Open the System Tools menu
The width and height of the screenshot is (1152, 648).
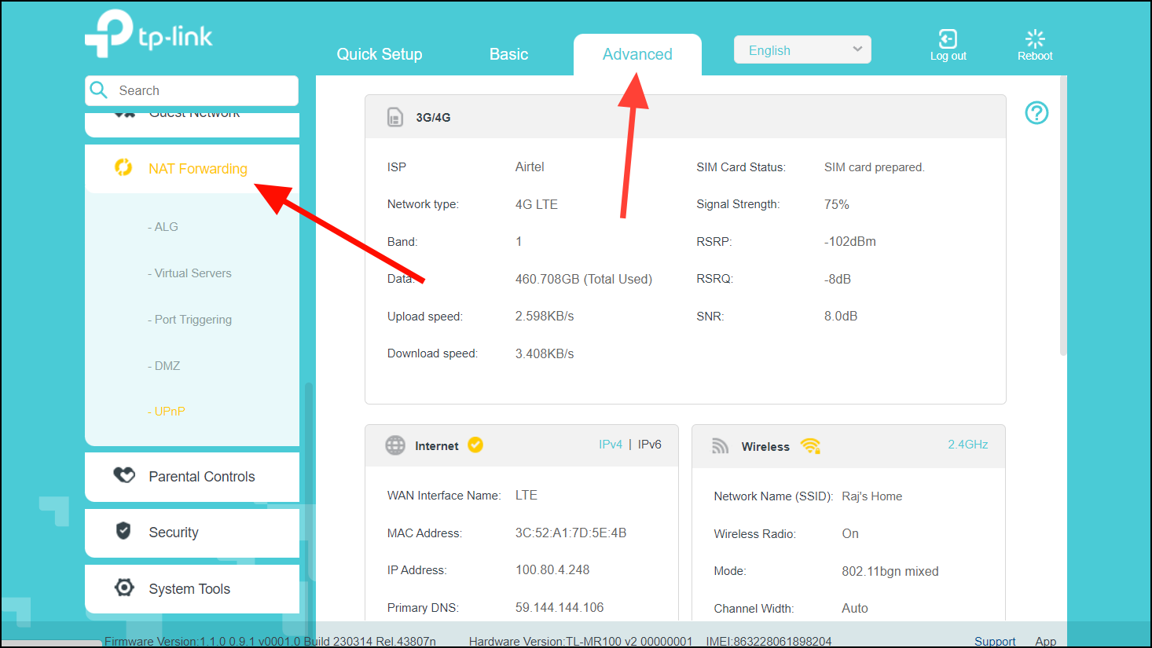click(192, 589)
